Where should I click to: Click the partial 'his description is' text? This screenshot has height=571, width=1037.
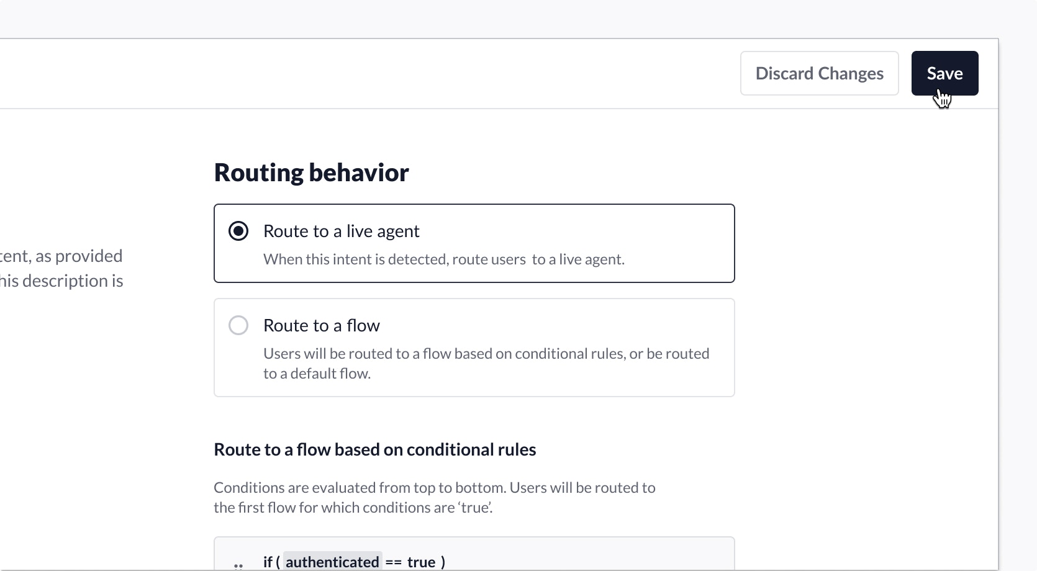click(x=61, y=281)
